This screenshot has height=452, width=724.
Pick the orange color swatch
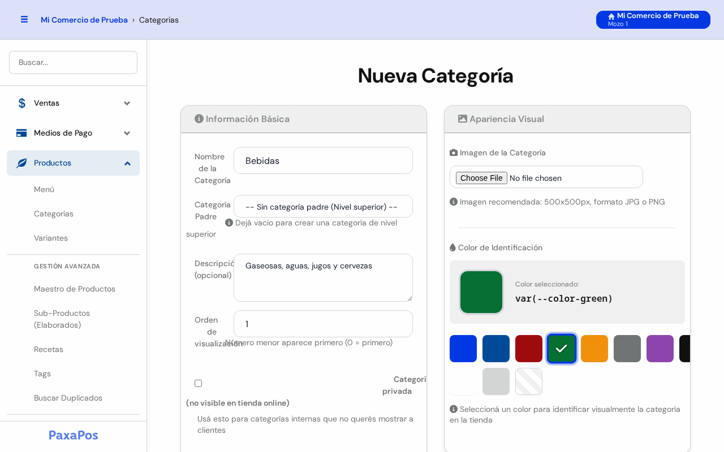(x=594, y=349)
